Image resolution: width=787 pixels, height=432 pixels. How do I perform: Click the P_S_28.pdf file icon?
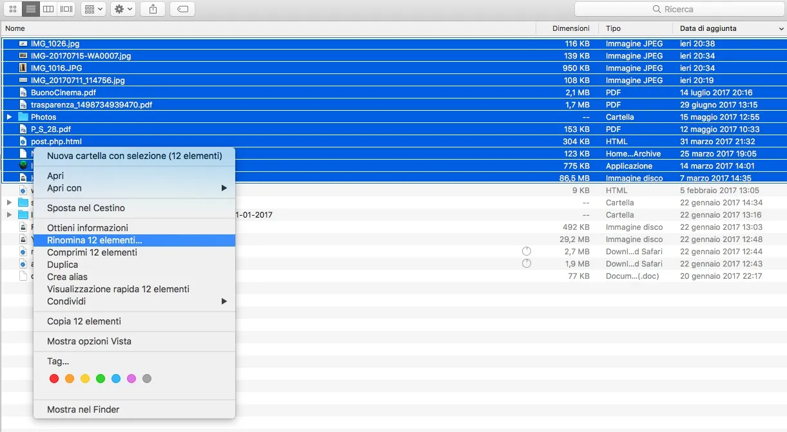tap(23, 129)
